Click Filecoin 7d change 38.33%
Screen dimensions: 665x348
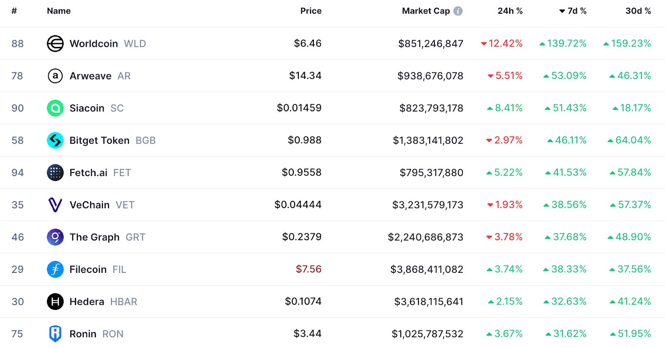[x=565, y=269]
